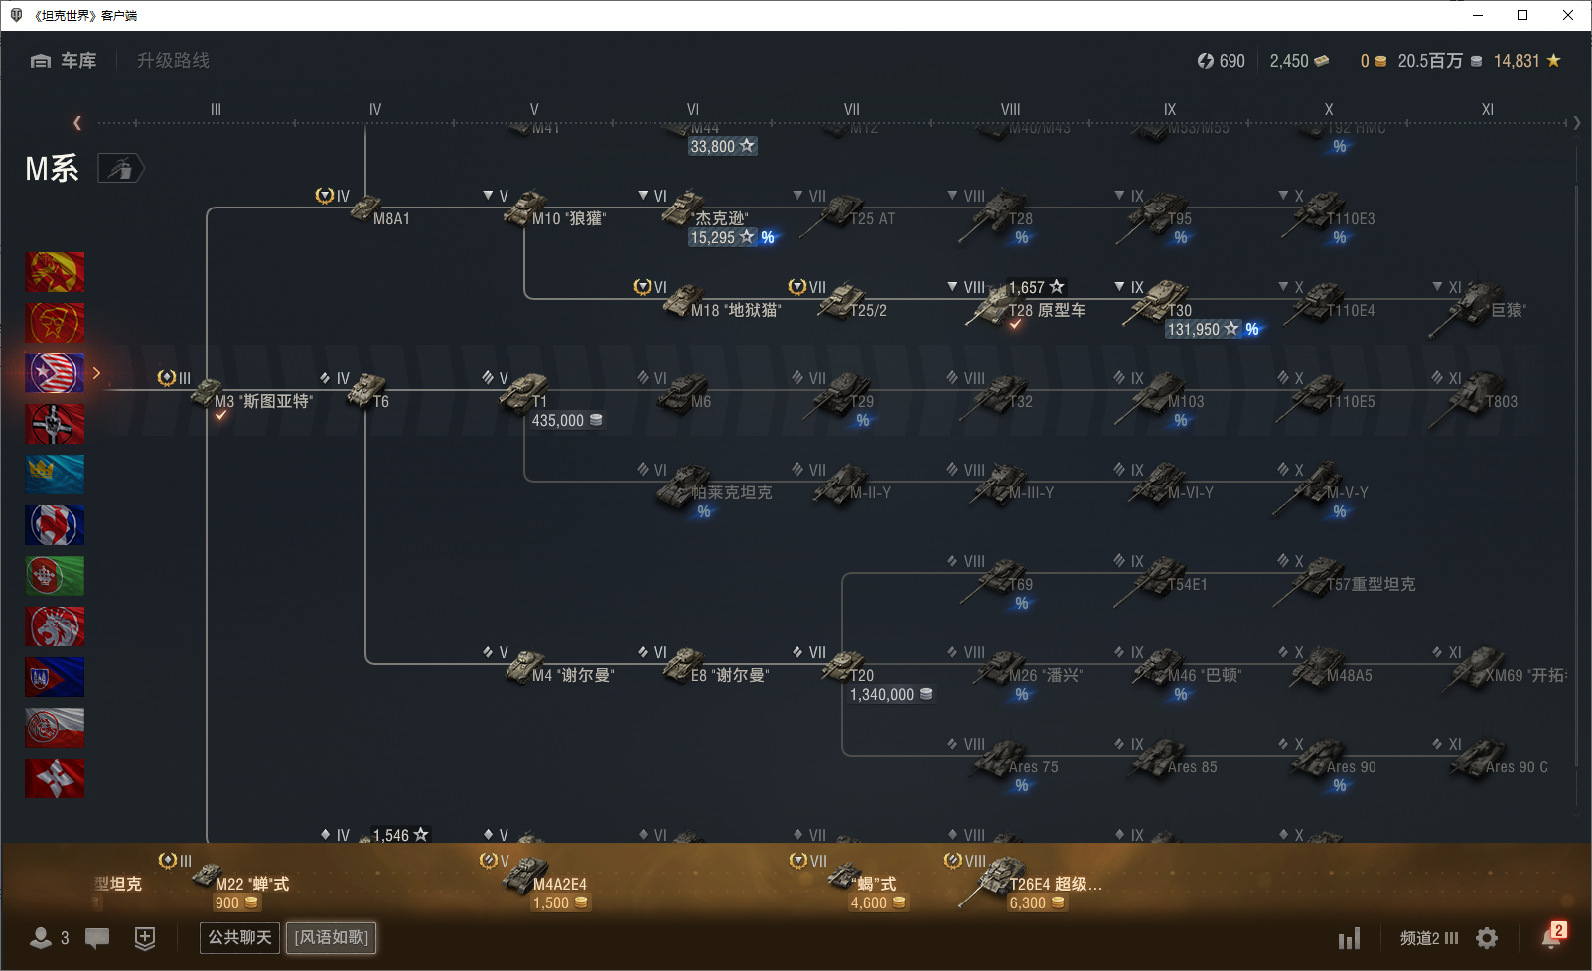The image size is (1592, 971).
Task: Open the notifications bell with badge 2
Action: click(x=1552, y=936)
